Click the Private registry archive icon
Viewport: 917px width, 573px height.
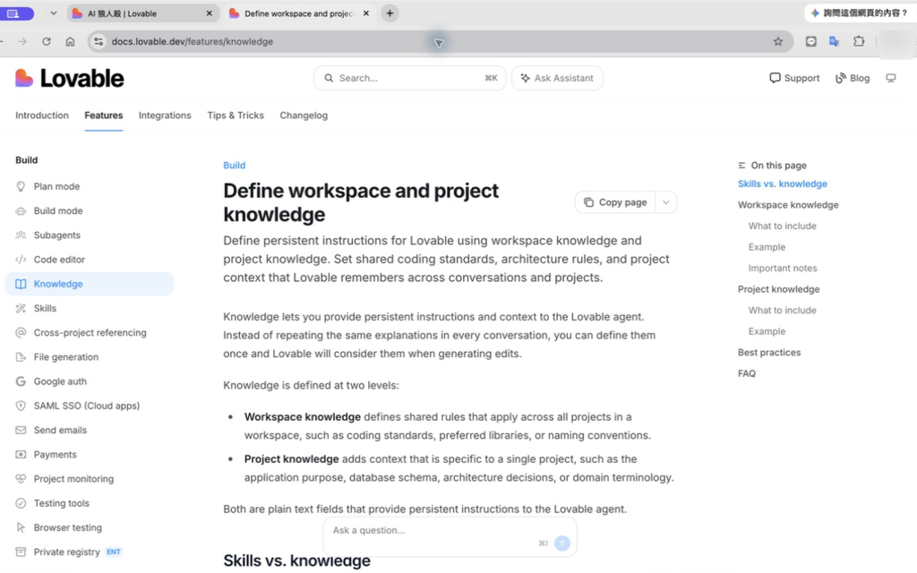tap(21, 552)
